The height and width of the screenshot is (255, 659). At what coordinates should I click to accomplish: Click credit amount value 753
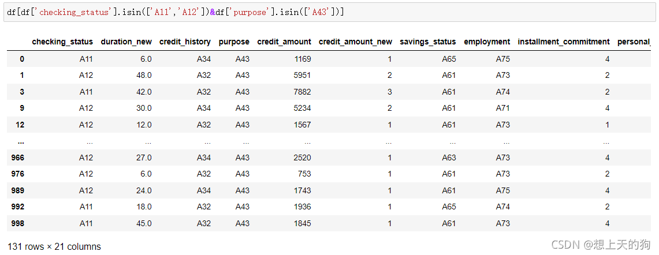305,174
